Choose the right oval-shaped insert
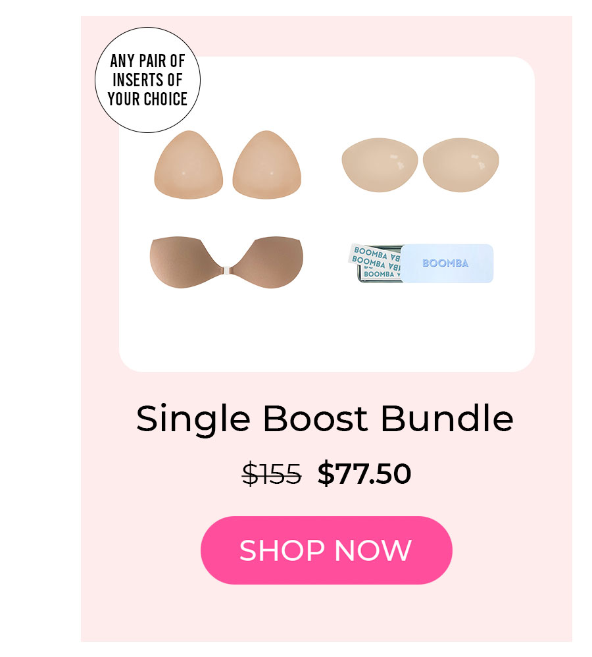The width and height of the screenshot is (592, 657). pos(461,165)
